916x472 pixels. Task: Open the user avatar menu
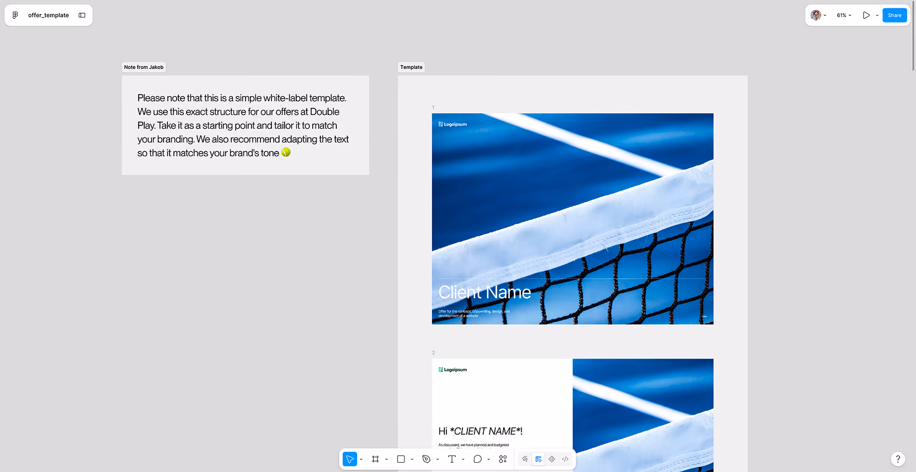point(818,15)
